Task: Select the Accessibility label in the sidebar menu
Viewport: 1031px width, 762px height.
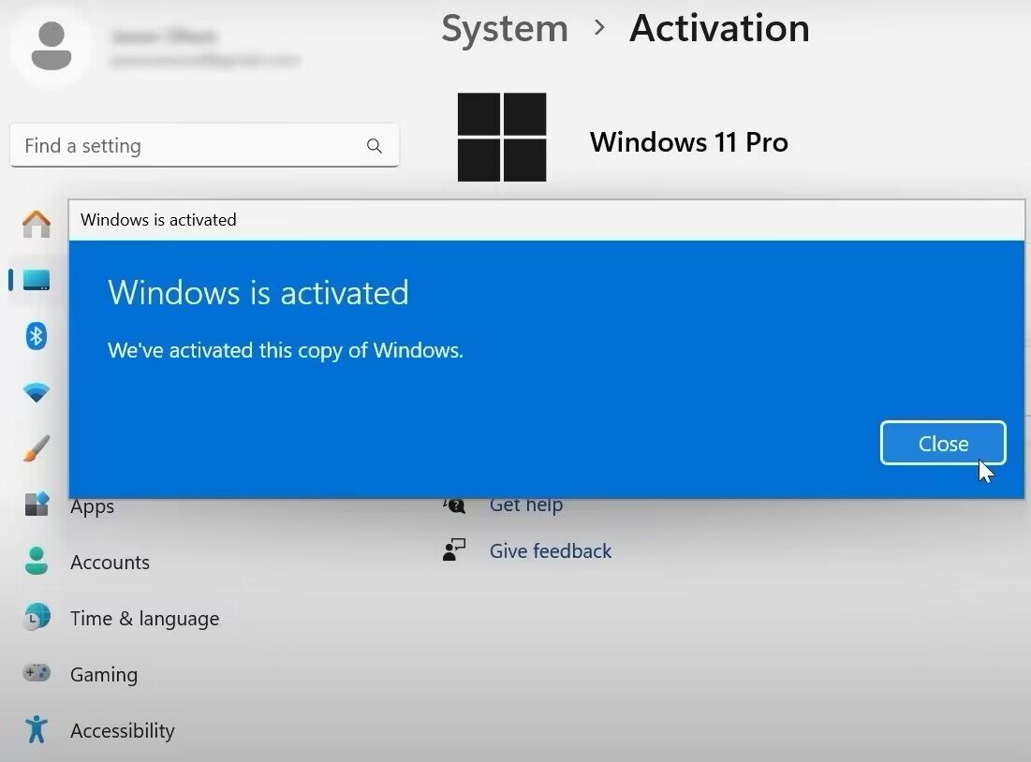Action: pos(122,731)
